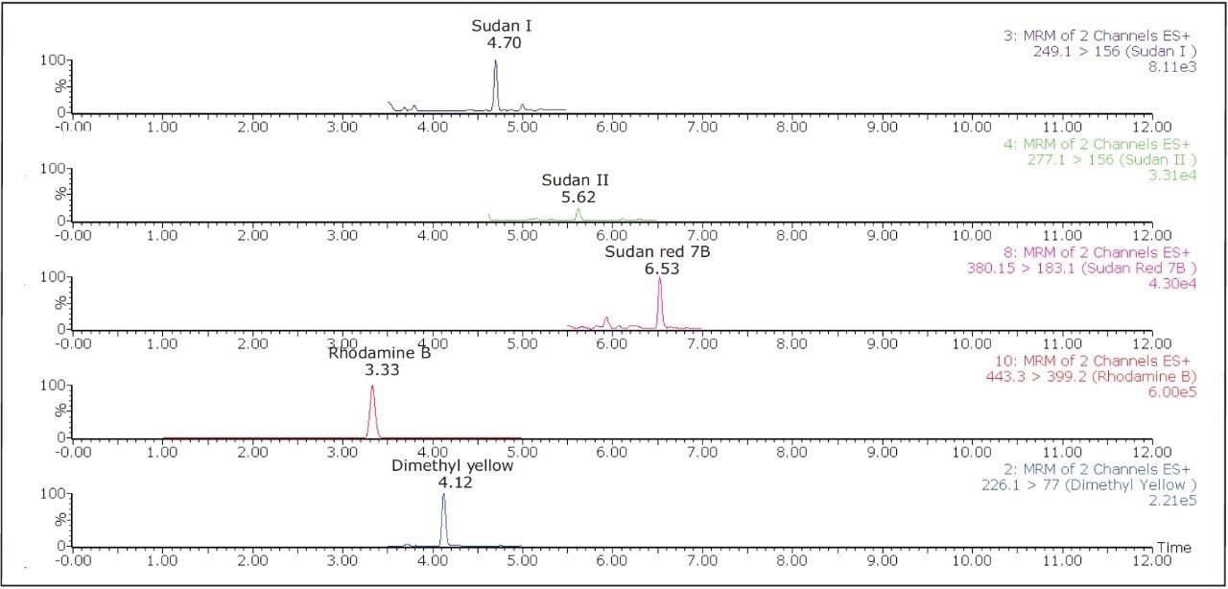Click the Dimethyl yellow peak label
The height and width of the screenshot is (589, 1228).
452,466
